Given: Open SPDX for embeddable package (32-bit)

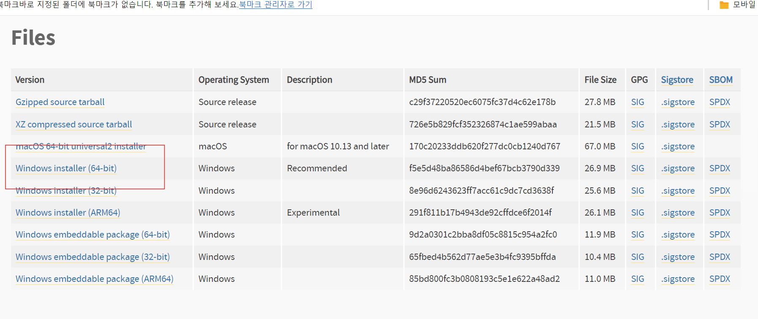Looking at the screenshot, I should [x=720, y=257].
